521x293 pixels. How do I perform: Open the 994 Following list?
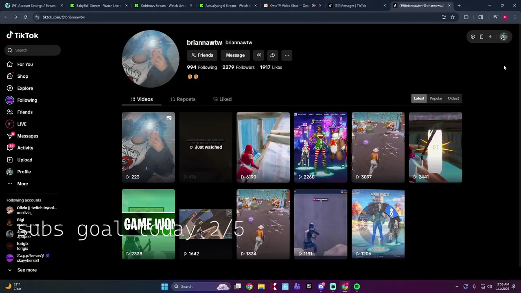(202, 67)
